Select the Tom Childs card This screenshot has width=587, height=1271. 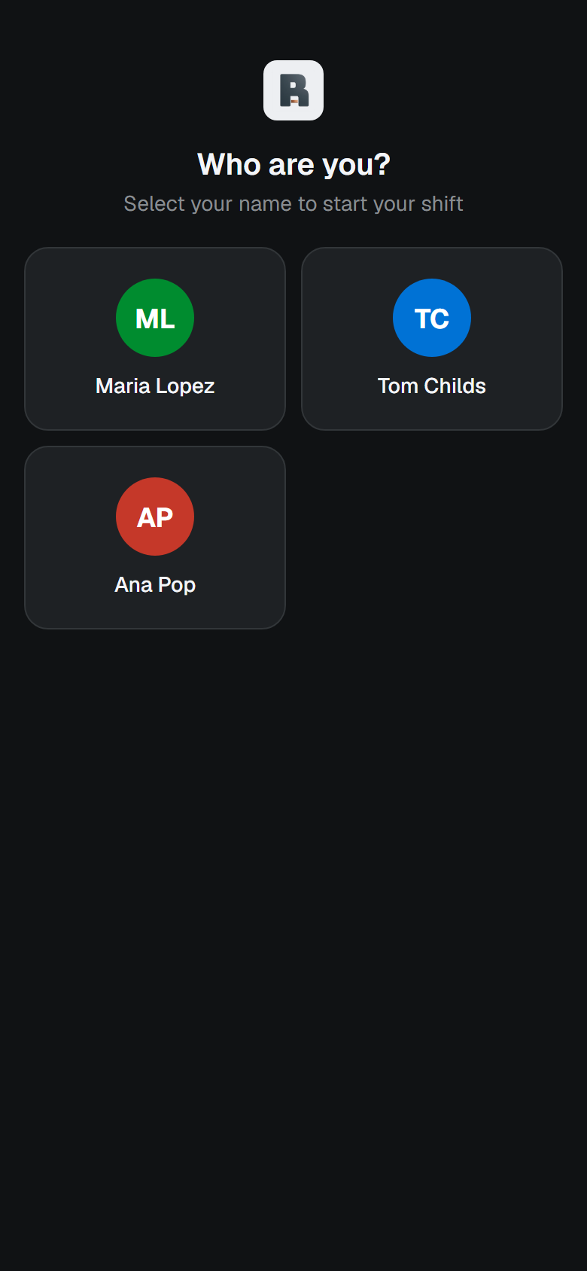432,339
